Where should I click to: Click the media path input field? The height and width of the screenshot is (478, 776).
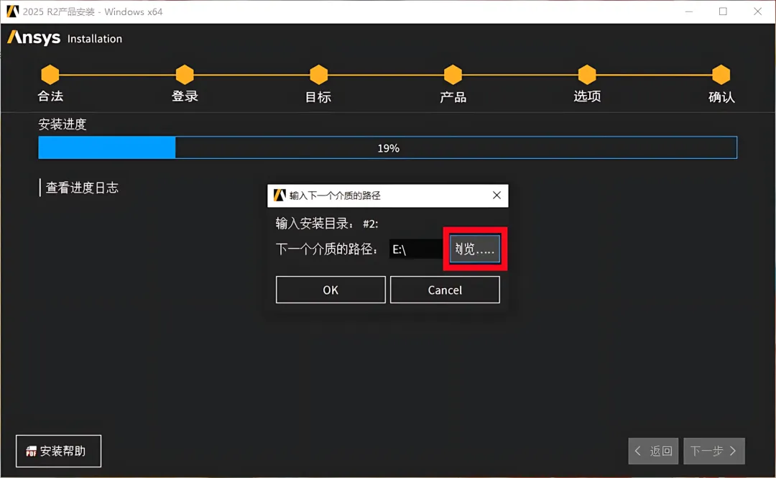tap(416, 249)
